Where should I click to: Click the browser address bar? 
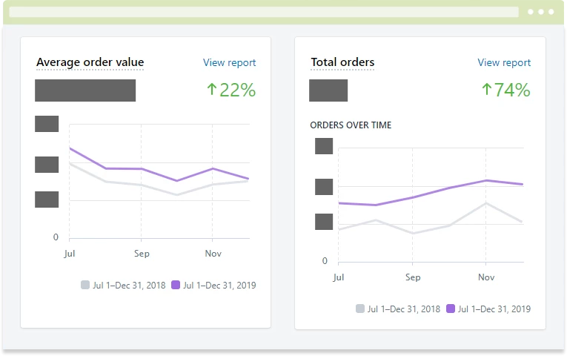tap(264, 12)
